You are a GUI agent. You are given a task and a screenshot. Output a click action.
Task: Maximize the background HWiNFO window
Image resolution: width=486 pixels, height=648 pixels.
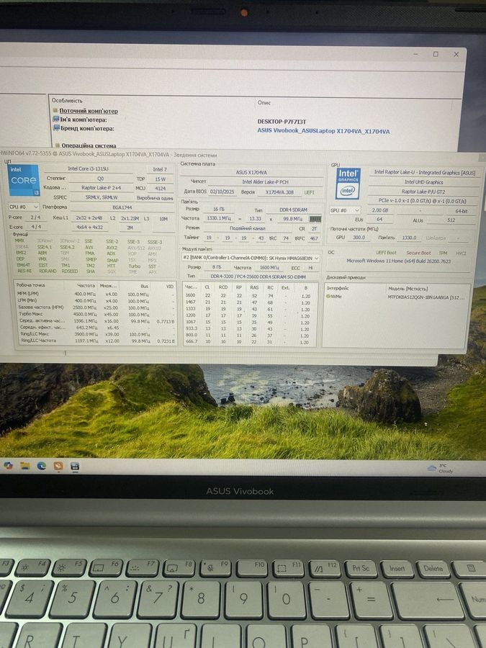click(x=435, y=54)
